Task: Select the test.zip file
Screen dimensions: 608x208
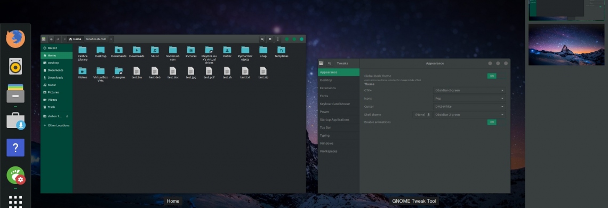Action: [x=263, y=73]
